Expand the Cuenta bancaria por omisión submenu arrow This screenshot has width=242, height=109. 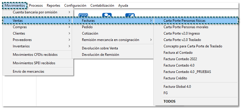pyautogui.click(x=69, y=12)
